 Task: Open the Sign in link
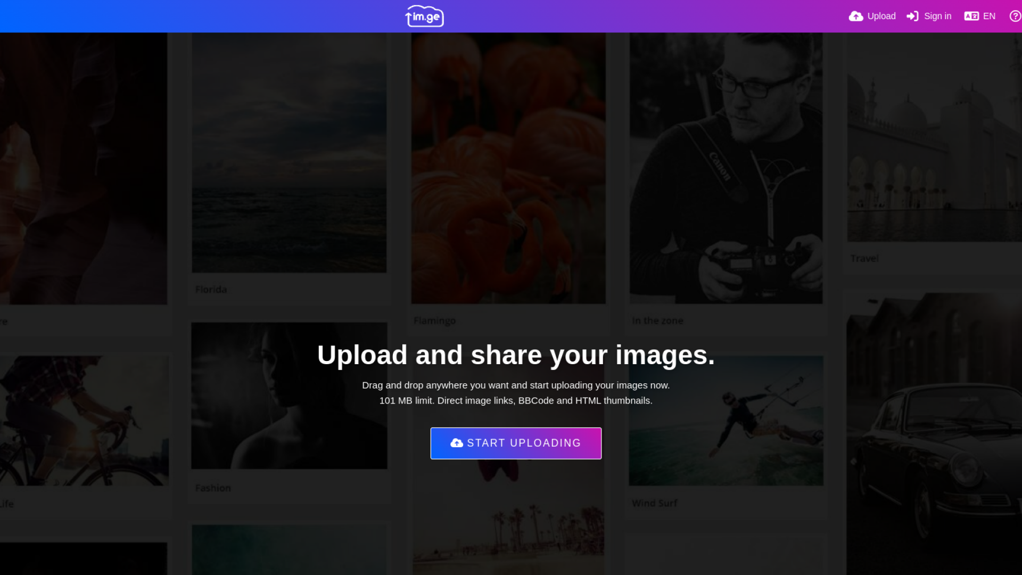click(x=937, y=16)
